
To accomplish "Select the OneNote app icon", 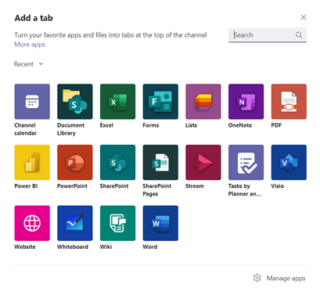I will coord(246,102).
